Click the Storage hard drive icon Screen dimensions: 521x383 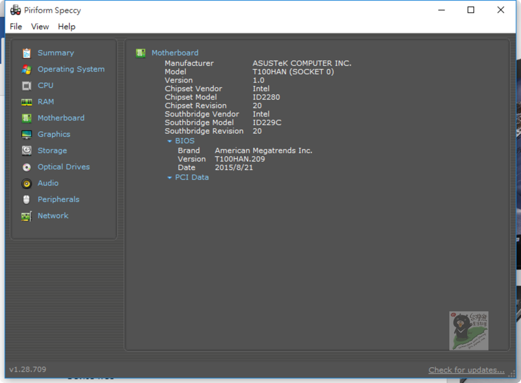26,151
